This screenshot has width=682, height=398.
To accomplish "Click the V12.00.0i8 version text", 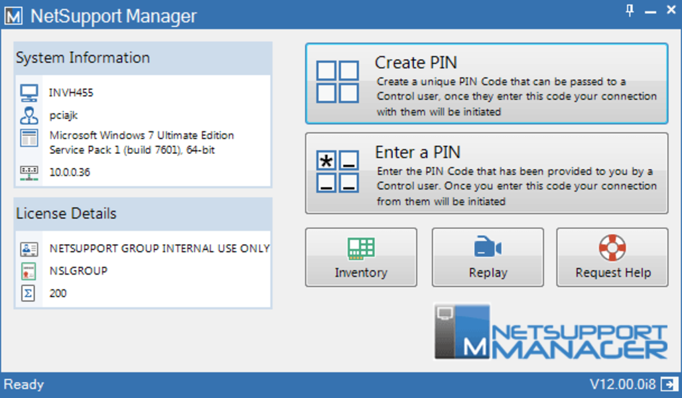I will (x=622, y=385).
